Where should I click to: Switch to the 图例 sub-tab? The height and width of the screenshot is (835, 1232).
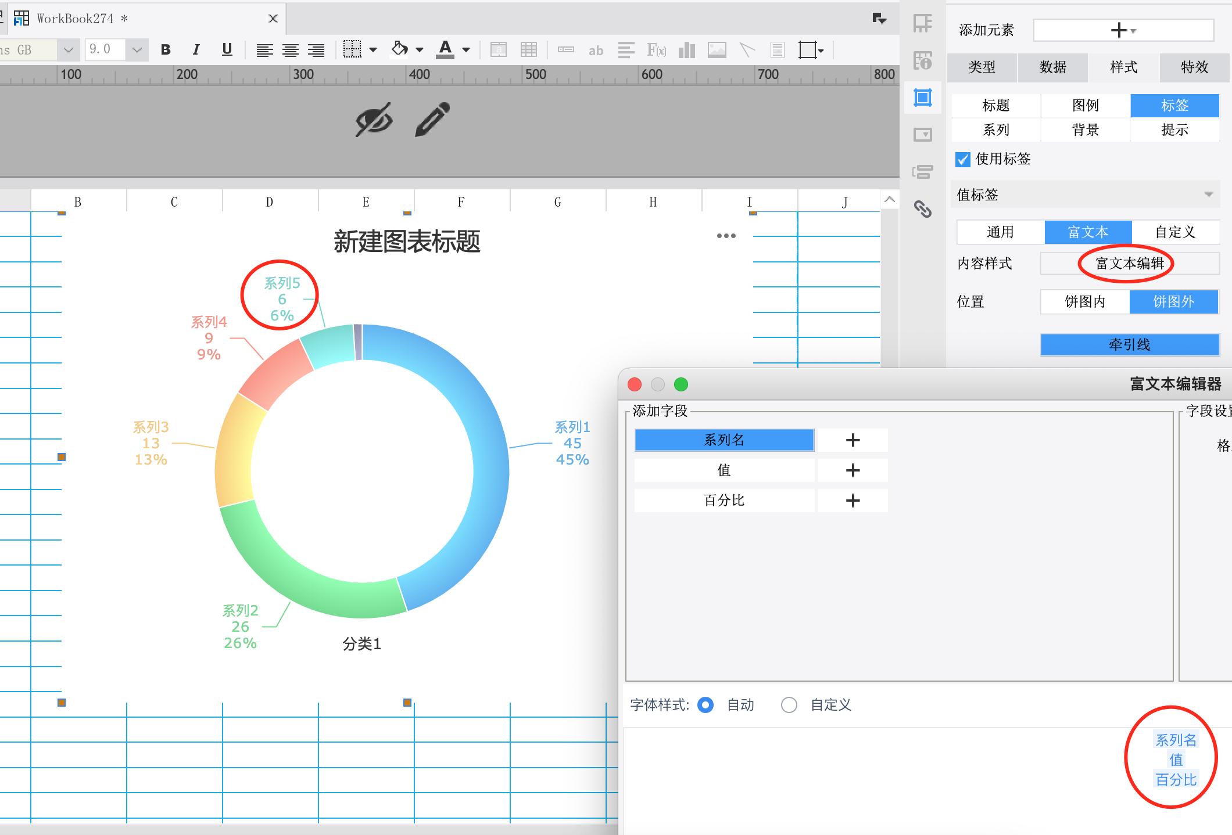pyautogui.click(x=1085, y=105)
